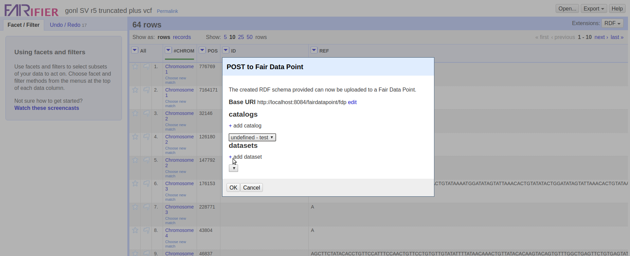The height and width of the screenshot is (256, 630).
Task: Switch to the Undo / Redo tab
Action: (68, 25)
